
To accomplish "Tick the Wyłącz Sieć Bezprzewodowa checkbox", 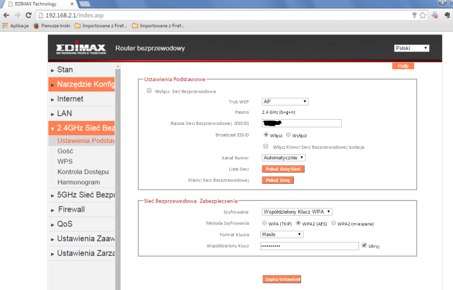I will click(149, 91).
